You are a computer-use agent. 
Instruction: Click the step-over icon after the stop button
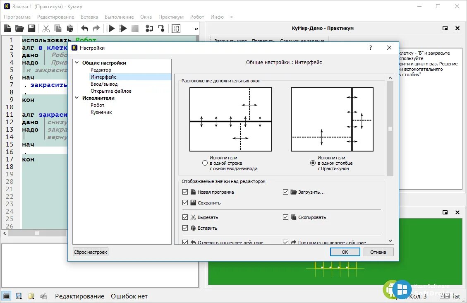click(149, 28)
